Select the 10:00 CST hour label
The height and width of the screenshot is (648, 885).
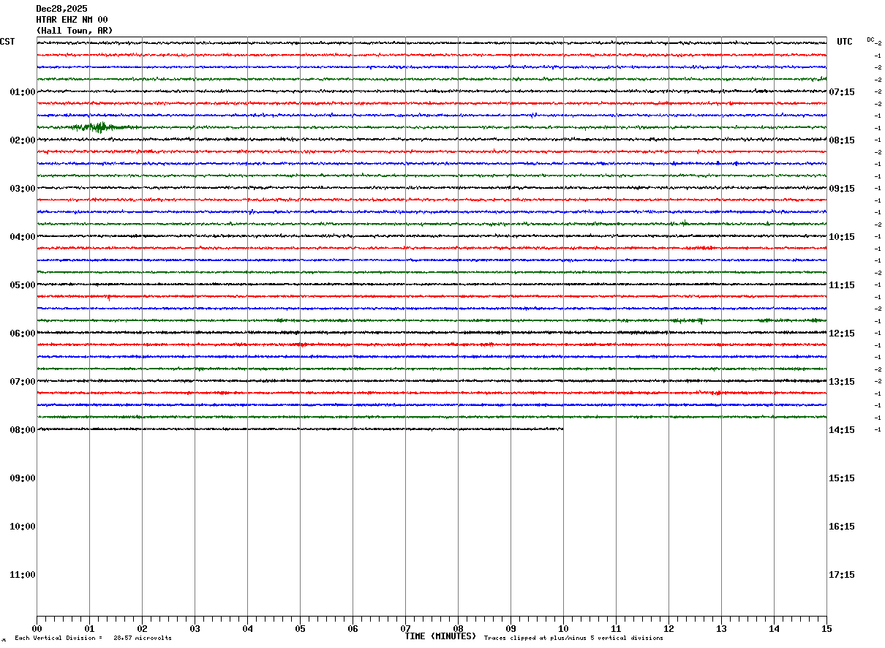click(23, 527)
